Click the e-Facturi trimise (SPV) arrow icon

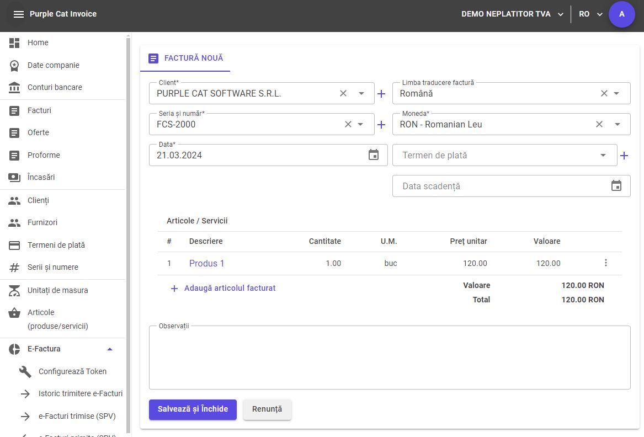coord(25,417)
